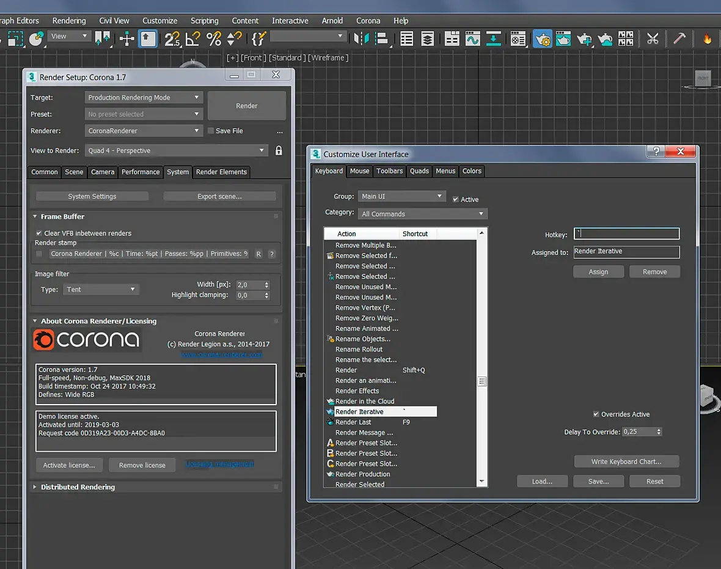This screenshot has height=569, width=721.
Task: Open the Toolbars tab in Customize dialog
Action: pos(389,171)
